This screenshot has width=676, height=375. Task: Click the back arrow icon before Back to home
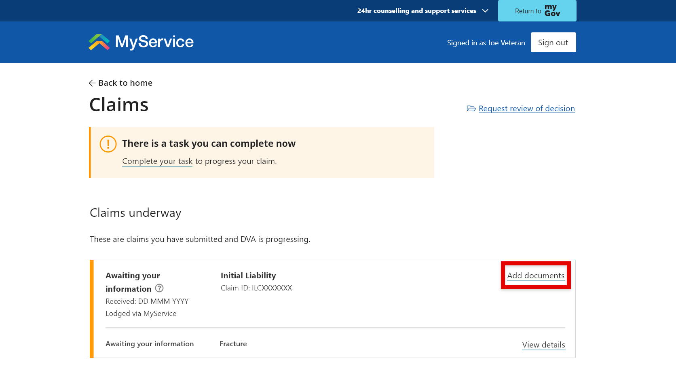pos(92,83)
